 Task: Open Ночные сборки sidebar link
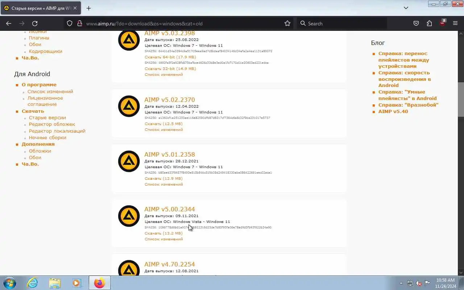pyautogui.click(x=47, y=137)
